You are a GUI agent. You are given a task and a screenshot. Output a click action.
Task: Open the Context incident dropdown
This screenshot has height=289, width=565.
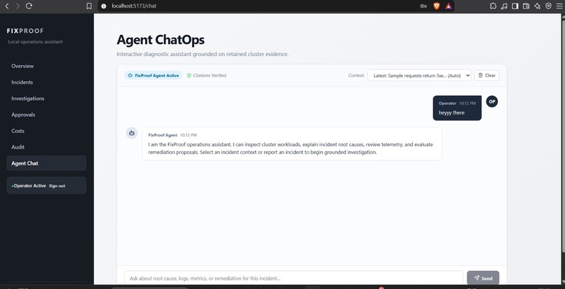coord(419,76)
